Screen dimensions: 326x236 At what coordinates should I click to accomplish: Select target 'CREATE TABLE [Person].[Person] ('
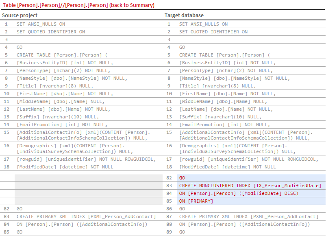click(225, 55)
